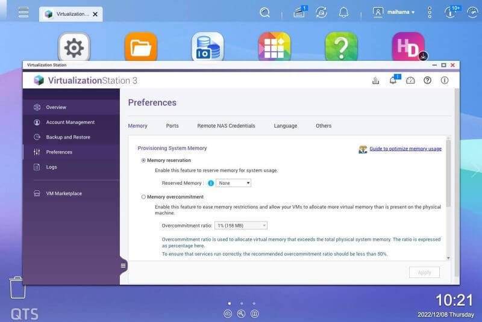Click the first bottom dock round icon
The height and width of the screenshot is (322, 482).
228,314
